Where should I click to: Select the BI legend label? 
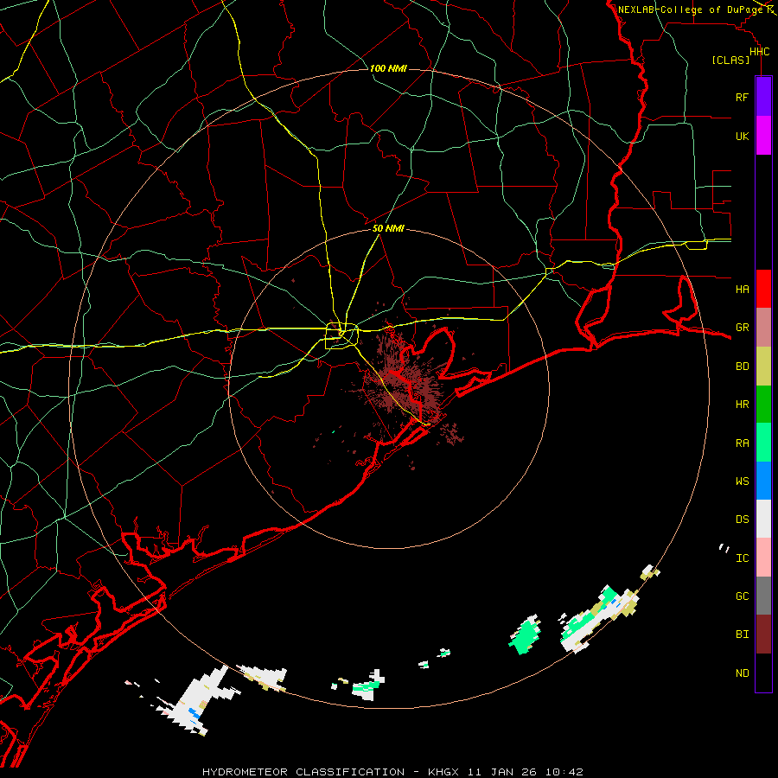coord(742,635)
